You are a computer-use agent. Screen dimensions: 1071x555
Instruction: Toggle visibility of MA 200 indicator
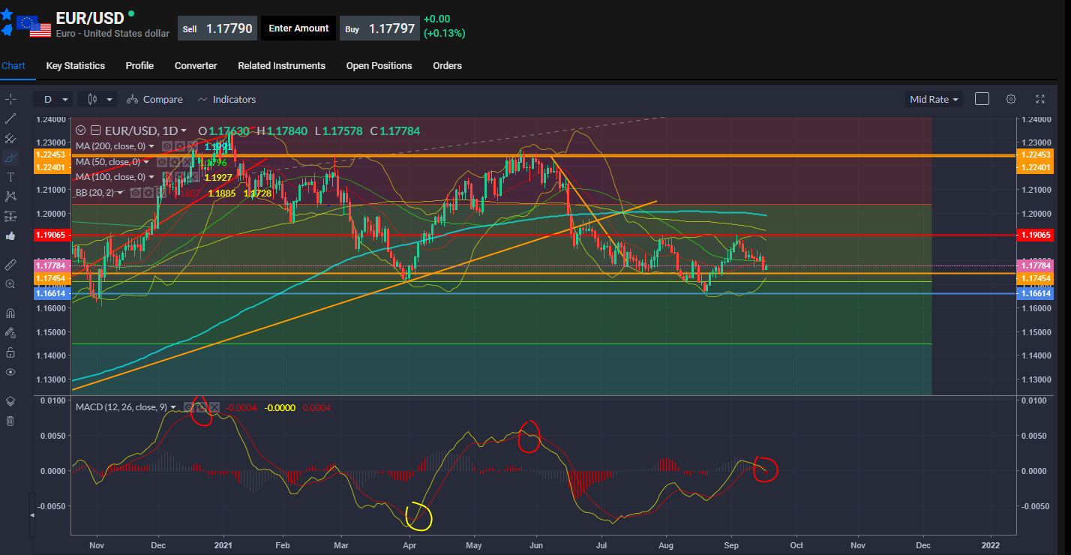[166, 146]
